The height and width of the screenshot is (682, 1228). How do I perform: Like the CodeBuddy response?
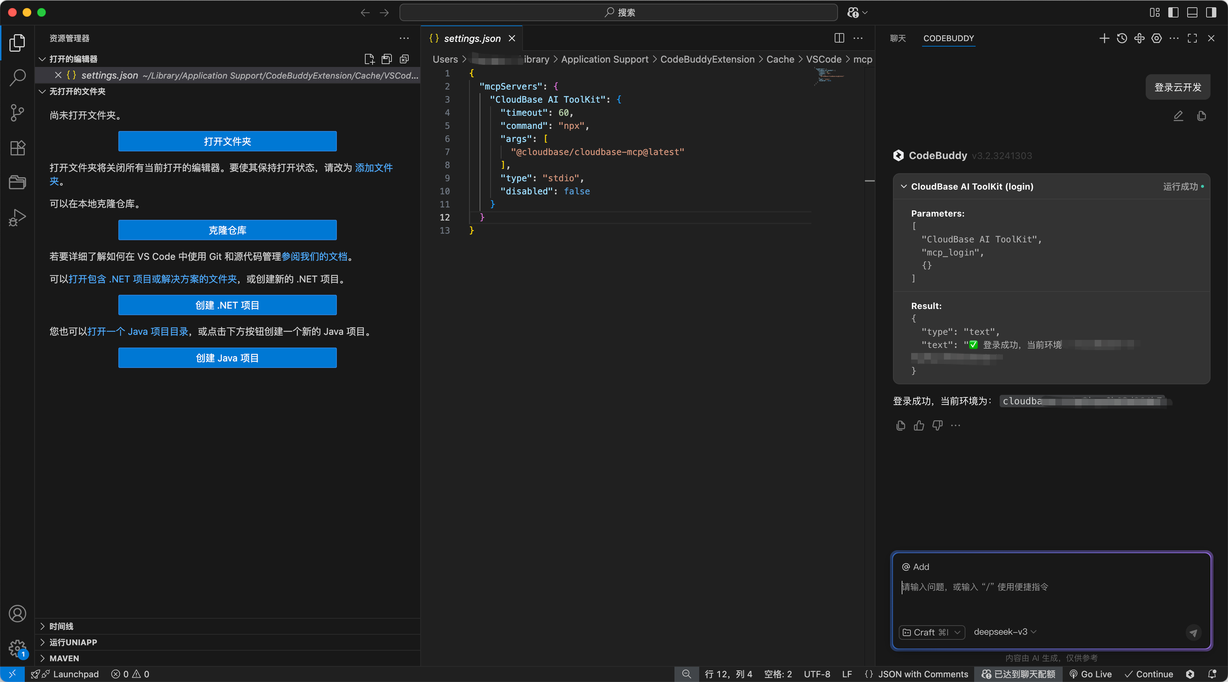pos(919,425)
